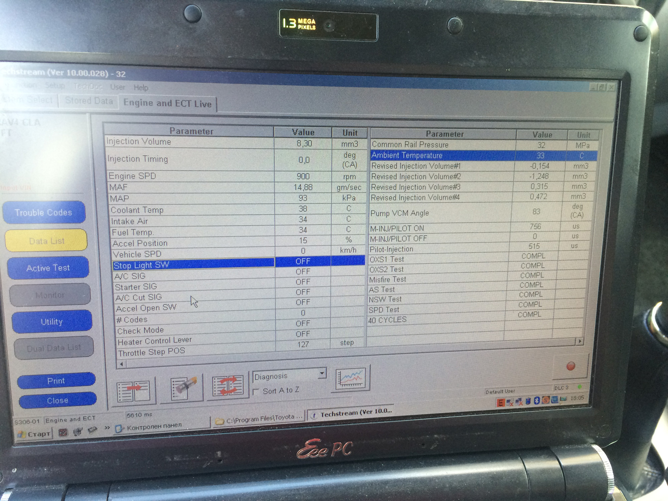Open the Trouble Codes screen
Image resolution: width=668 pixels, height=501 pixels.
44,212
